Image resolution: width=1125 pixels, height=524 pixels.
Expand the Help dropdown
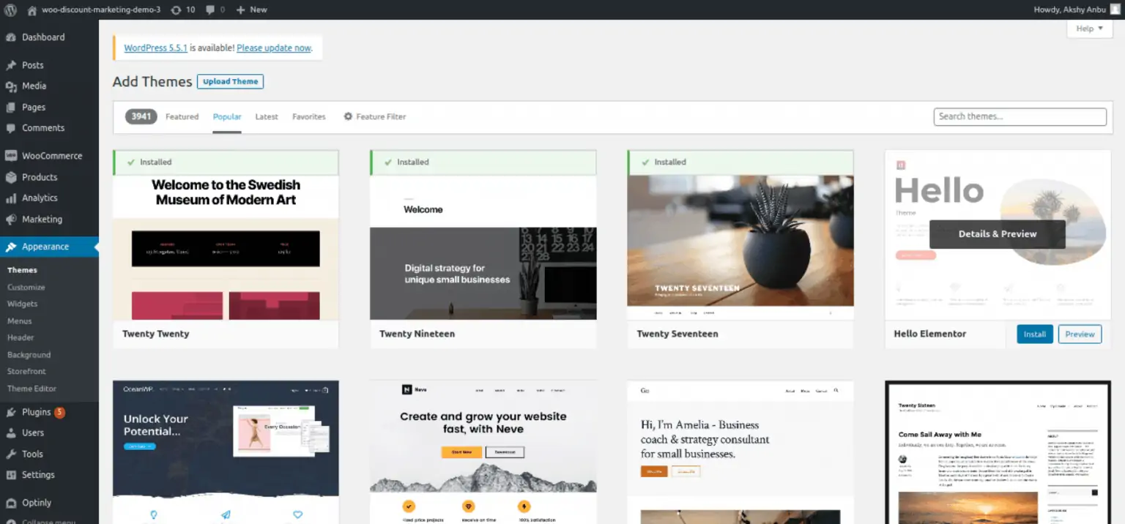point(1090,29)
